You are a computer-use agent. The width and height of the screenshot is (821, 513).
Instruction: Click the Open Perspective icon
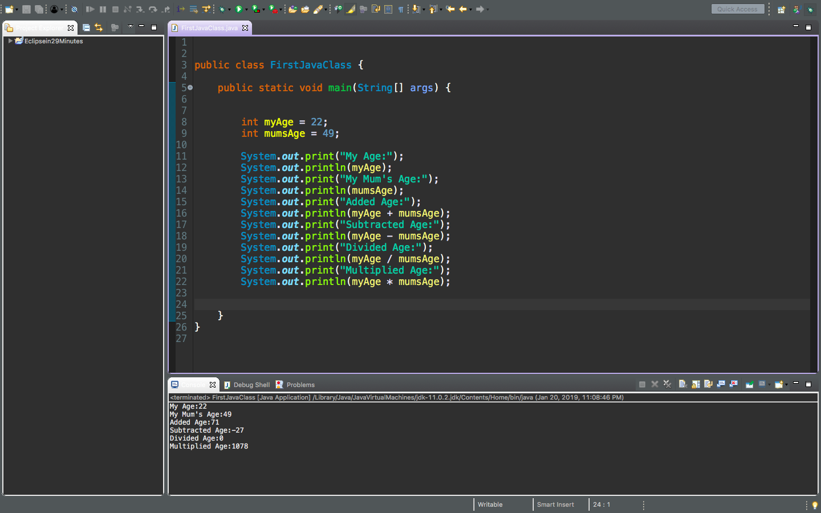click(x=781, y=10)
